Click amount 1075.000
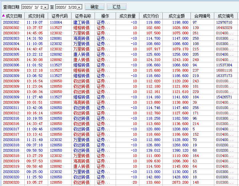This screenshot has height=186, width=239. [x=180, y=33]
